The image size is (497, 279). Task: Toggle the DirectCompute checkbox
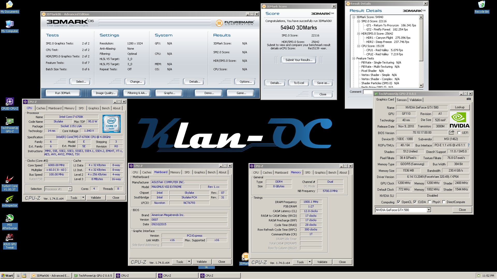click(444, 202)
